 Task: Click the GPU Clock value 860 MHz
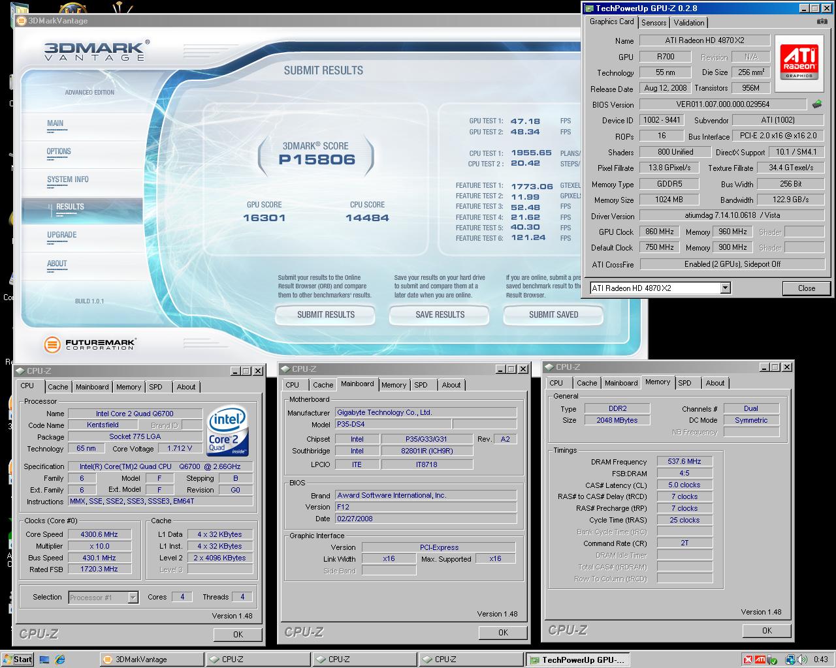(660, 232)
